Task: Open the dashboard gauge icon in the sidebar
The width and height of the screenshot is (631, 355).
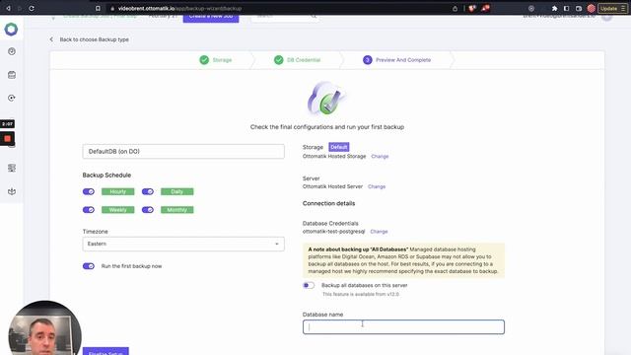Action: 12,51
